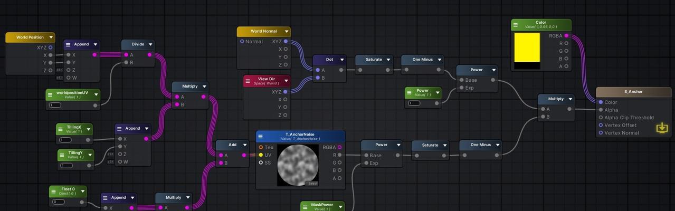675x211 pixels.
Task: Click the World Normal XYZ output port
Action: click(x=286, y=41)
